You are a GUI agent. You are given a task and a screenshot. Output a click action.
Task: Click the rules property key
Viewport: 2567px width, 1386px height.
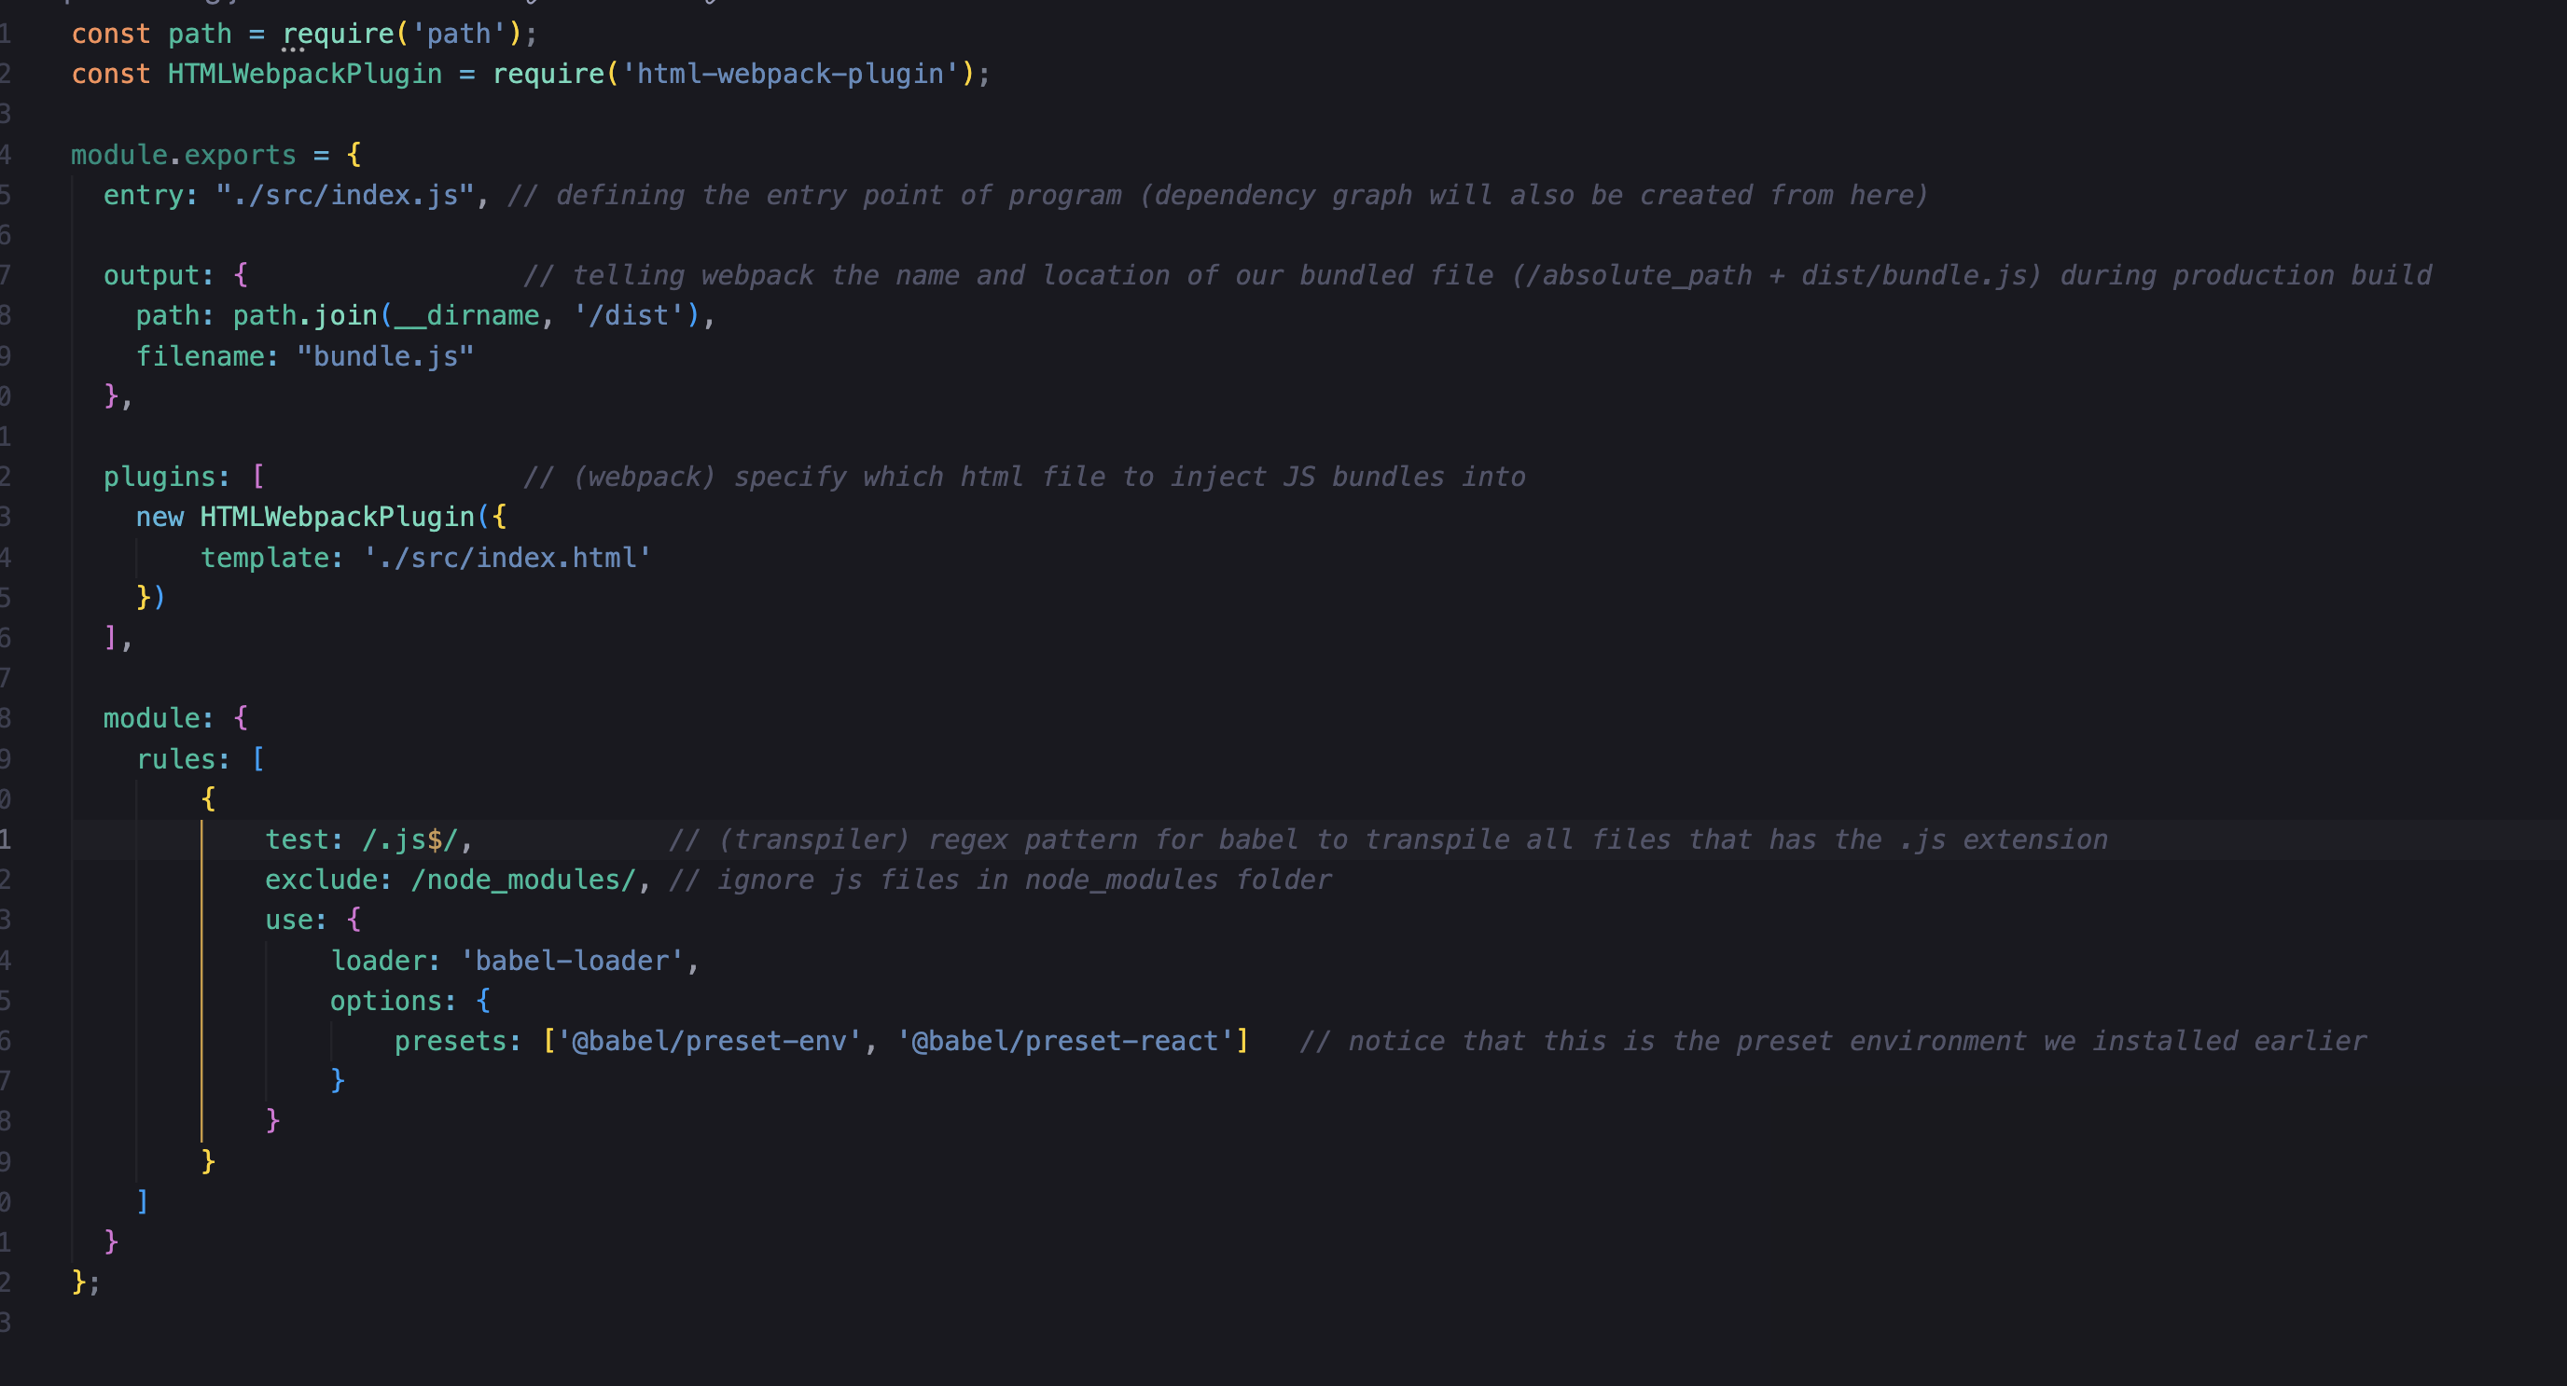[x=175, y=758]
